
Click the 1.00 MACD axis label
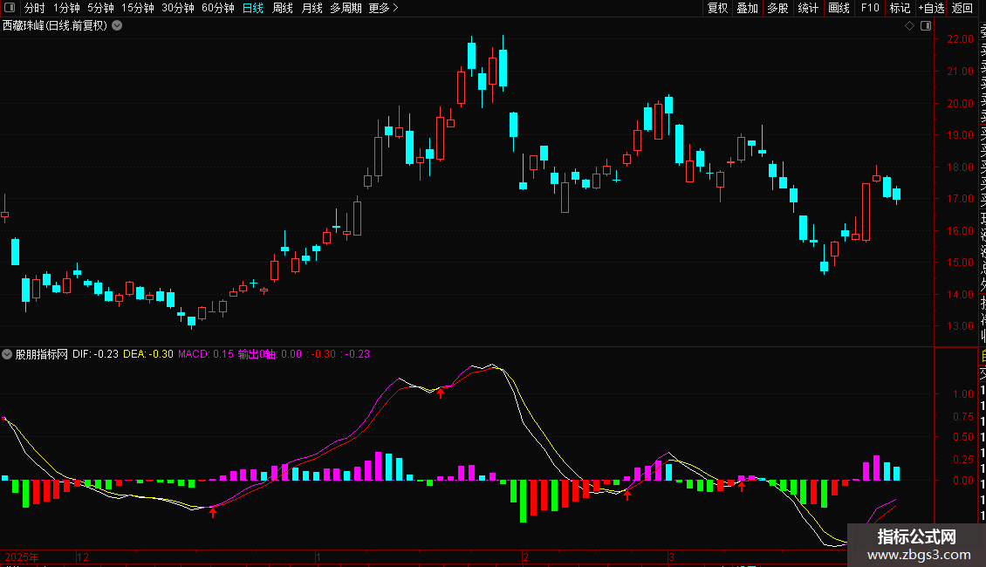pyautogui.click(x=963, y=394)
